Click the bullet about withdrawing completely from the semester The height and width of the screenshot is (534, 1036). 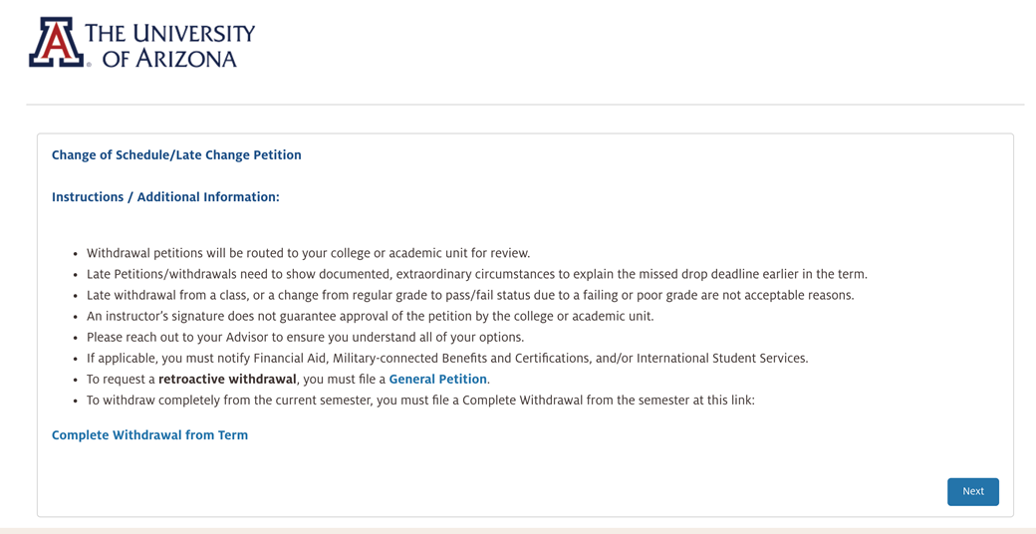(420, 400)
